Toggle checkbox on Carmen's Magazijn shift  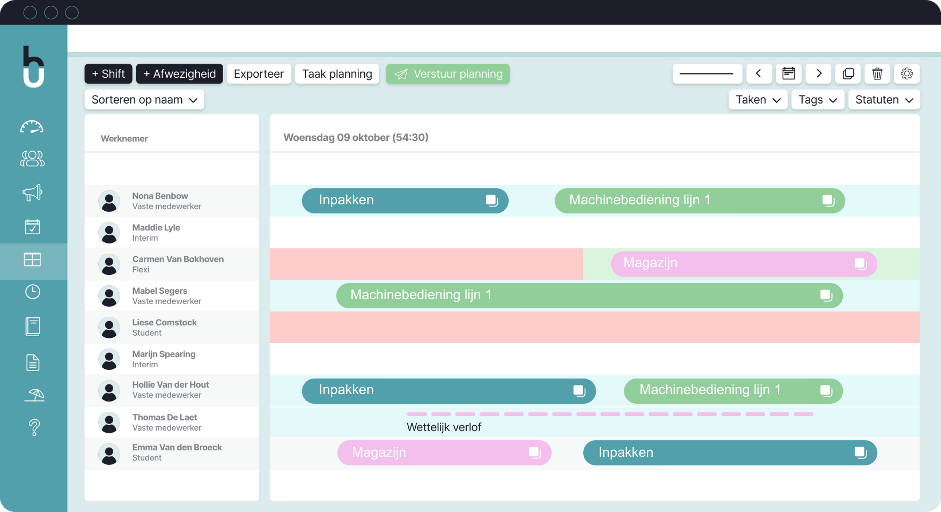pos(860,263)
